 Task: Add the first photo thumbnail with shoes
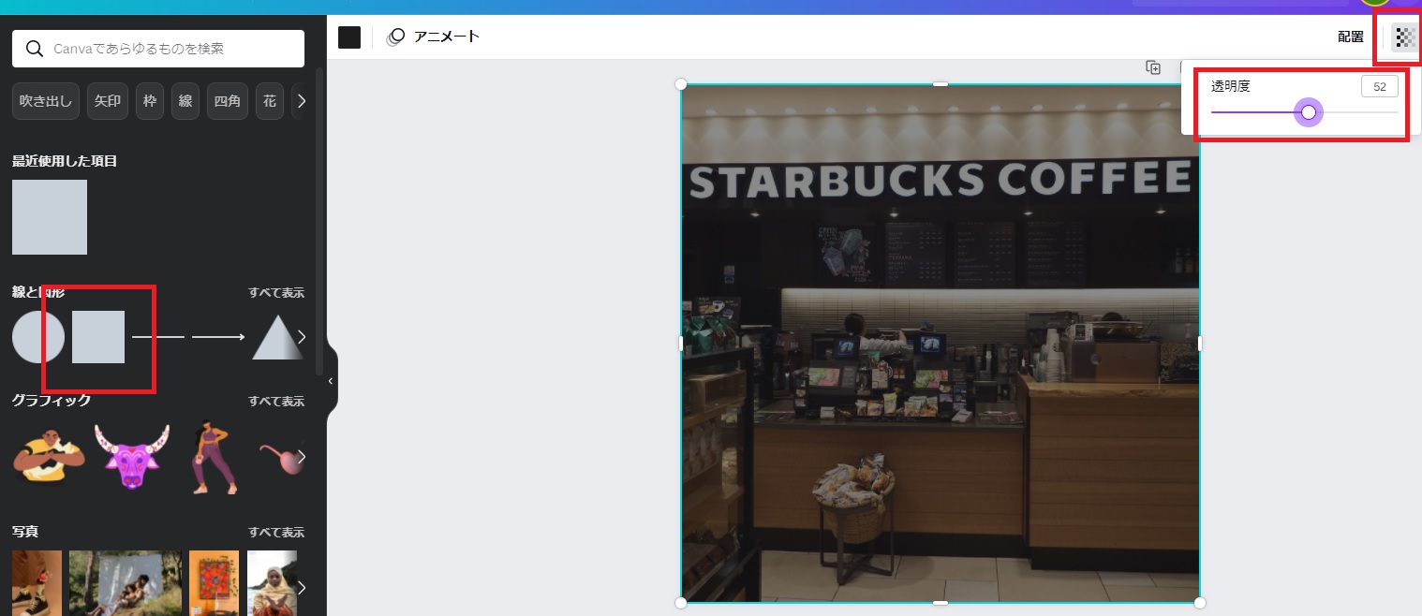(37, 583)
